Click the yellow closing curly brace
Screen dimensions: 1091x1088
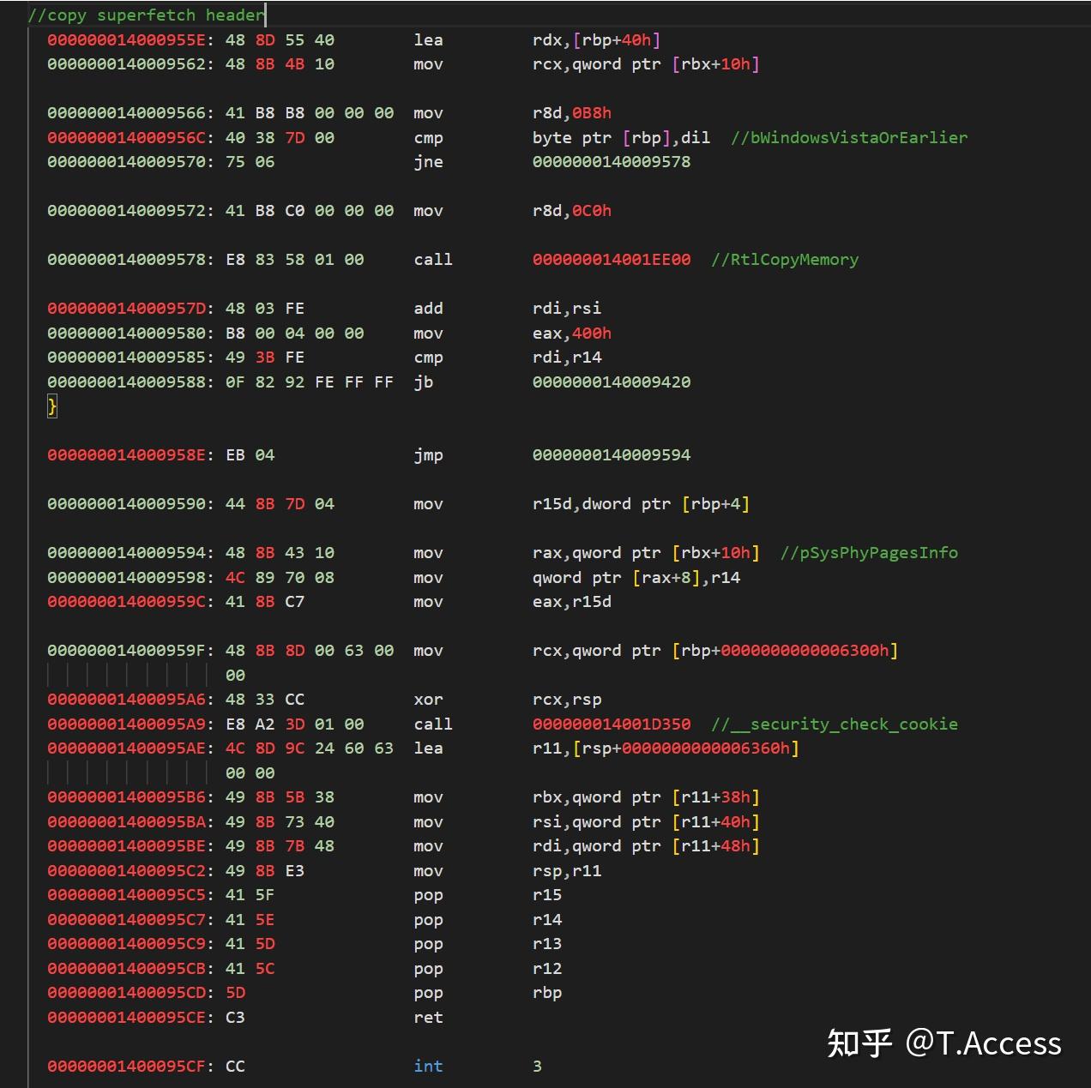pos(52,406)
